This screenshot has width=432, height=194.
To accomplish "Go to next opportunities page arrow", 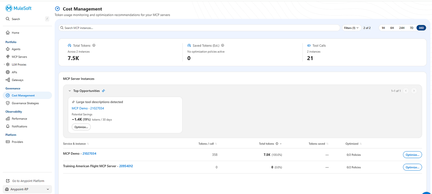I will click(x=414, y=91).
